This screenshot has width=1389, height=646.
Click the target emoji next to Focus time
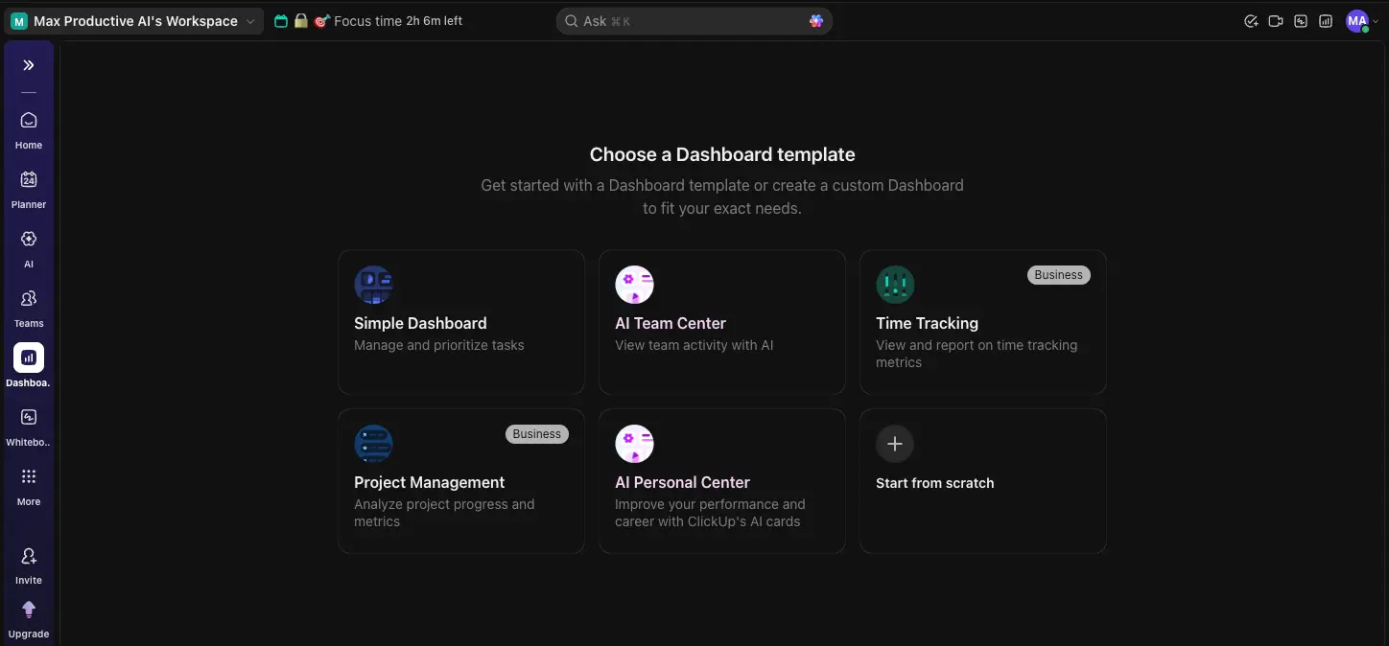319,20
